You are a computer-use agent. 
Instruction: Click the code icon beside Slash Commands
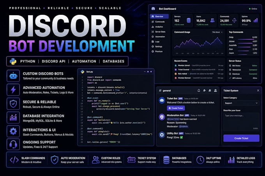click(14, 160)
